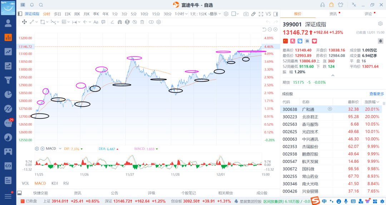The height and width of the screenshot is (205, 386).
Task: Select 5分 interval
Action: (134, 14)
